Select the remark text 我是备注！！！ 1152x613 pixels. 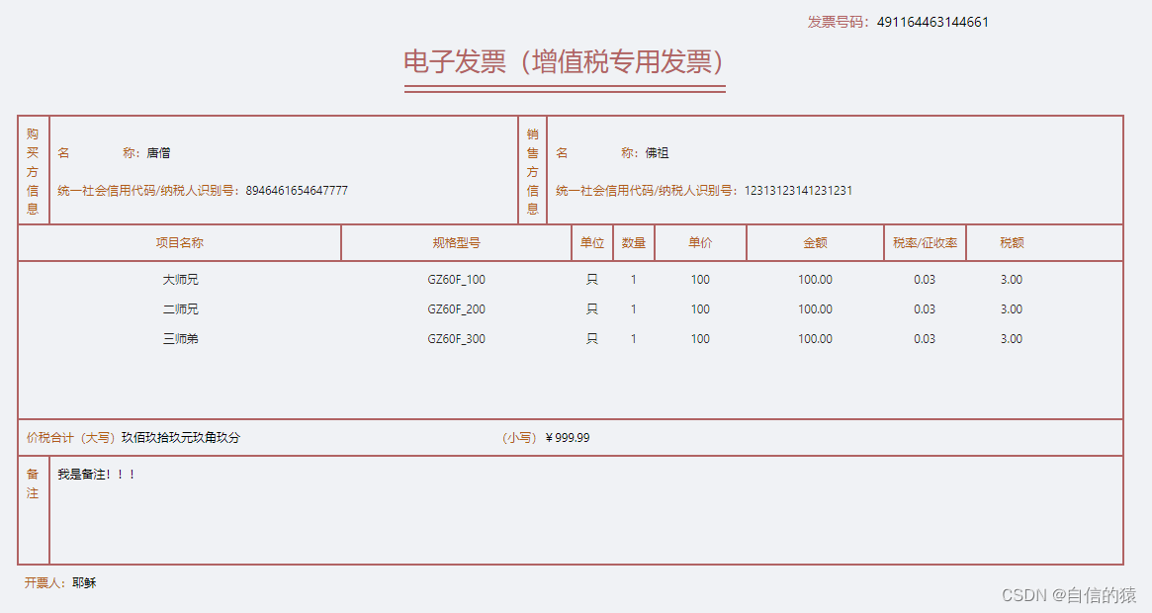point(96,474)
